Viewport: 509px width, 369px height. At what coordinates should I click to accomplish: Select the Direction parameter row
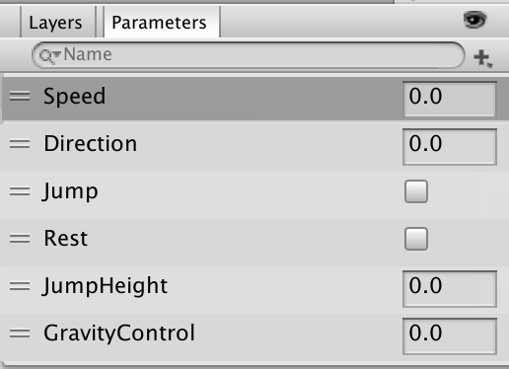[254, 147]
